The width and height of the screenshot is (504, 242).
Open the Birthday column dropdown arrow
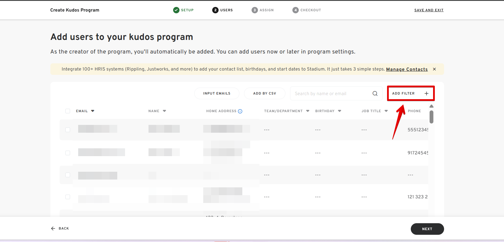[x=340, y=111]
